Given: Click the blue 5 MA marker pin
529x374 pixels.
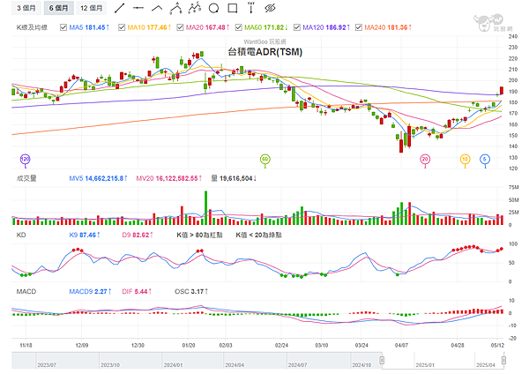Looking at the screenshot, I should point(485,160).
